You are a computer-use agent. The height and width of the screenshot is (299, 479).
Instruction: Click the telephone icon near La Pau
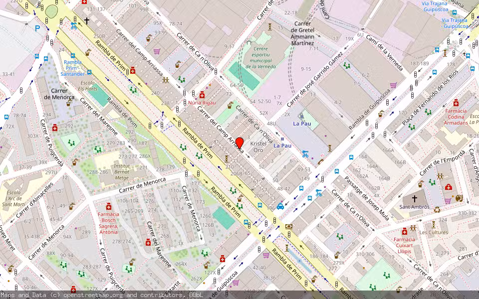pos(320,161)
